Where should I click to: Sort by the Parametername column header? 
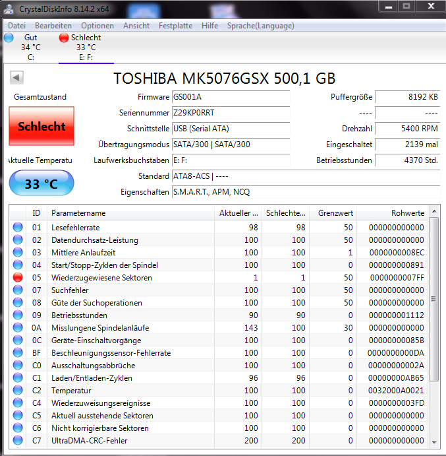pos(130,213)
